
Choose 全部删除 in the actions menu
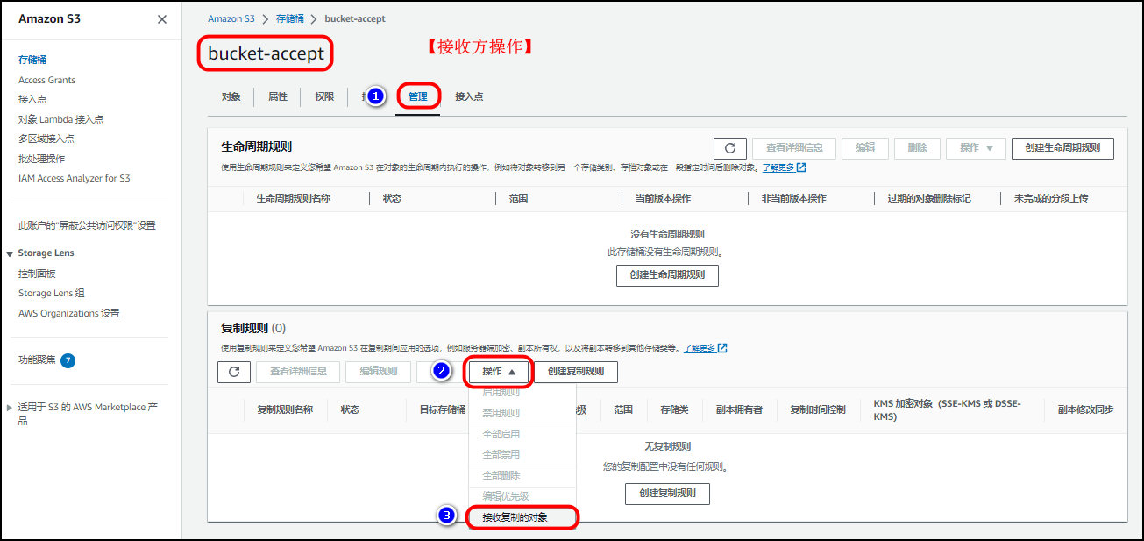click(x=501, y=476)
